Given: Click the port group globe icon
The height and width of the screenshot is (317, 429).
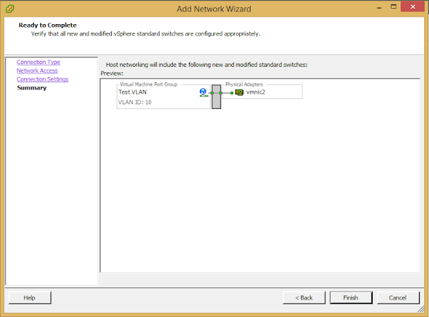Looking at the screenshot, I should pyautogui.click(x=203, y=92).
